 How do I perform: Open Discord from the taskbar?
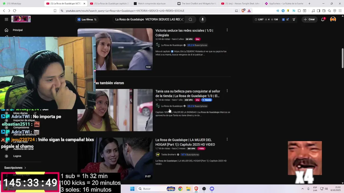click(x=212, y=189)
